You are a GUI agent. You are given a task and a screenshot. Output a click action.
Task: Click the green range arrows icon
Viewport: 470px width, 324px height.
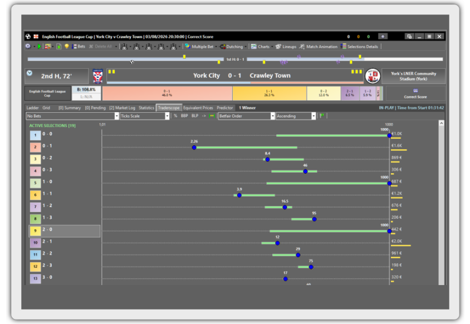pos(212,116)
